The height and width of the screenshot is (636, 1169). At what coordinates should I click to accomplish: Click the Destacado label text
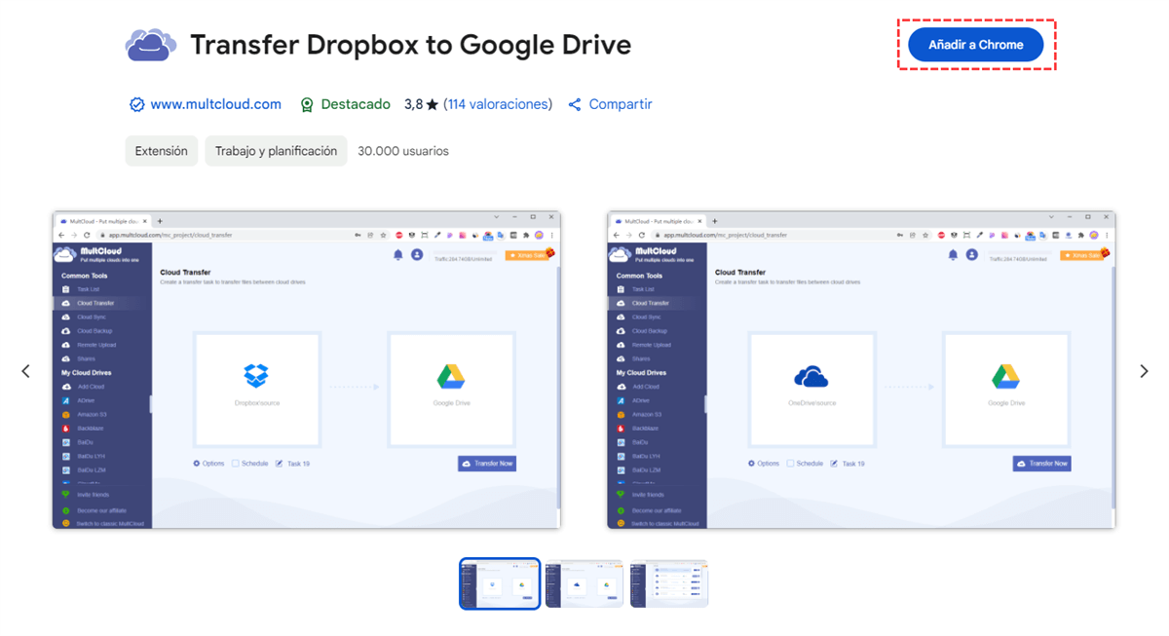(356, 104)
